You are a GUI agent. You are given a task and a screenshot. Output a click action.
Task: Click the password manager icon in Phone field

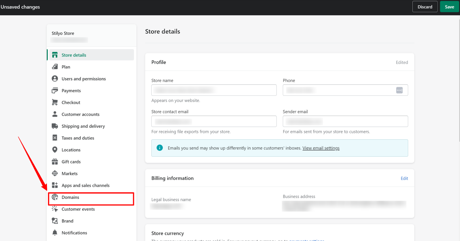coord(399,90)
